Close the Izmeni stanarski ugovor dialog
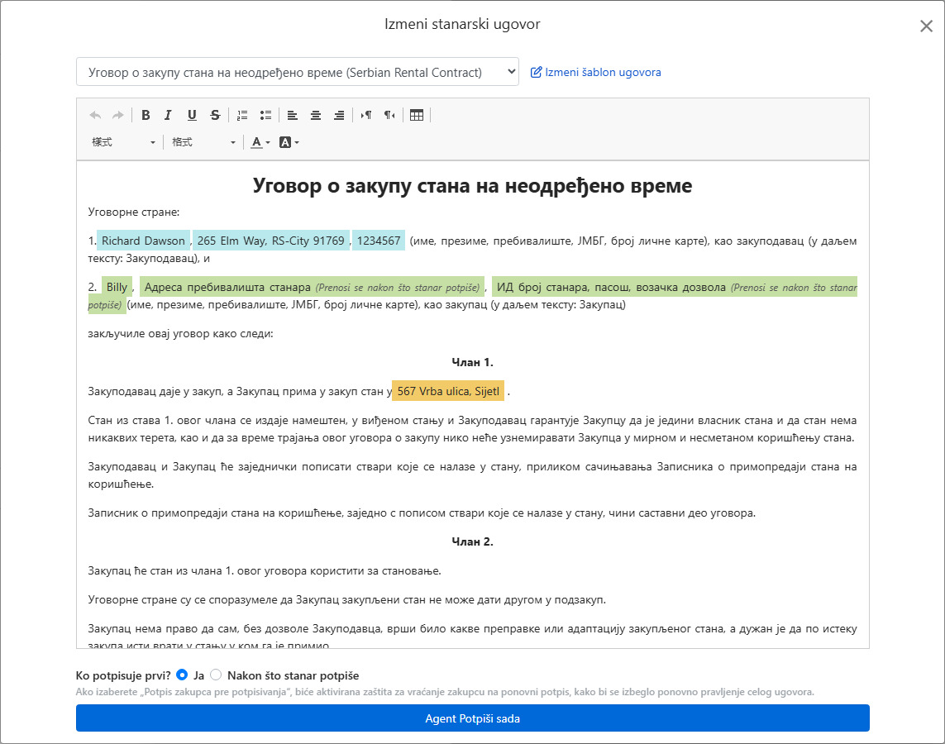945x744 pixels. (926, 26)
